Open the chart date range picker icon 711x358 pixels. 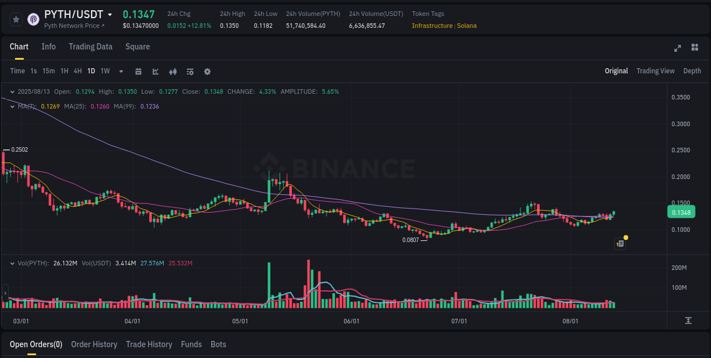point(138,72)
